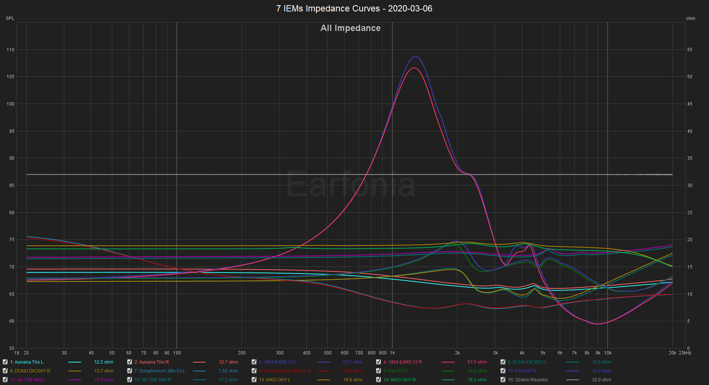Toggle the 8: Symphonium 3BA V3 R checkbox

click(x=254, y=371)
